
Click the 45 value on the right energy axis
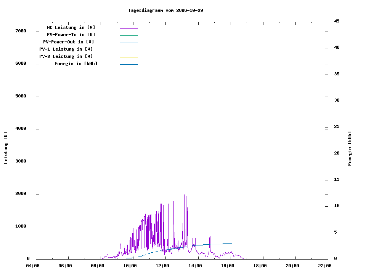pos(337,21)
